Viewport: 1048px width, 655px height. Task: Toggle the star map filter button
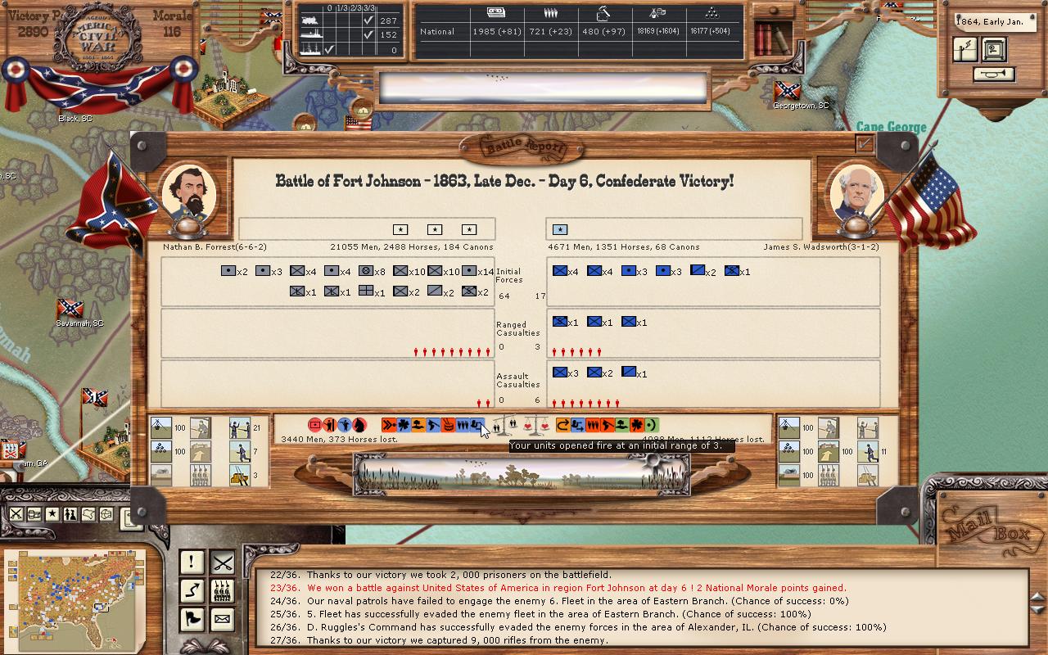[52, 514]
